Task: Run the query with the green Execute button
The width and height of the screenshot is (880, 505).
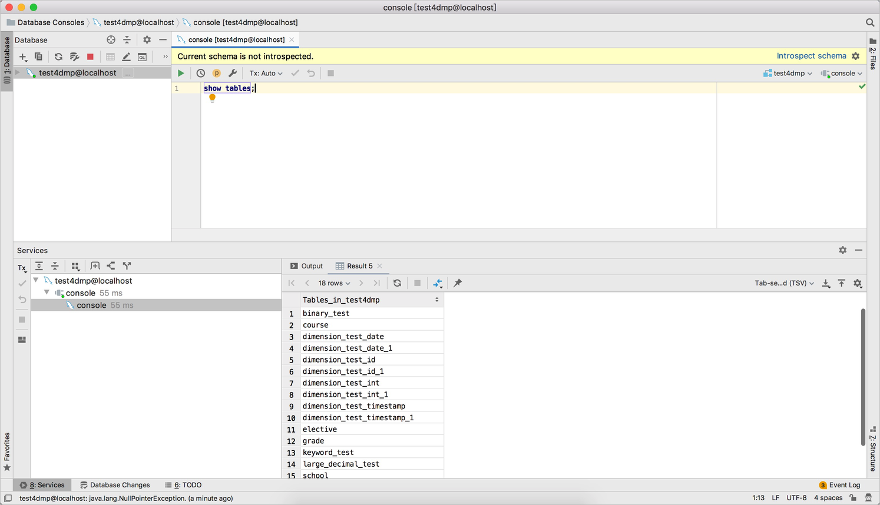Action: (181, 73)
